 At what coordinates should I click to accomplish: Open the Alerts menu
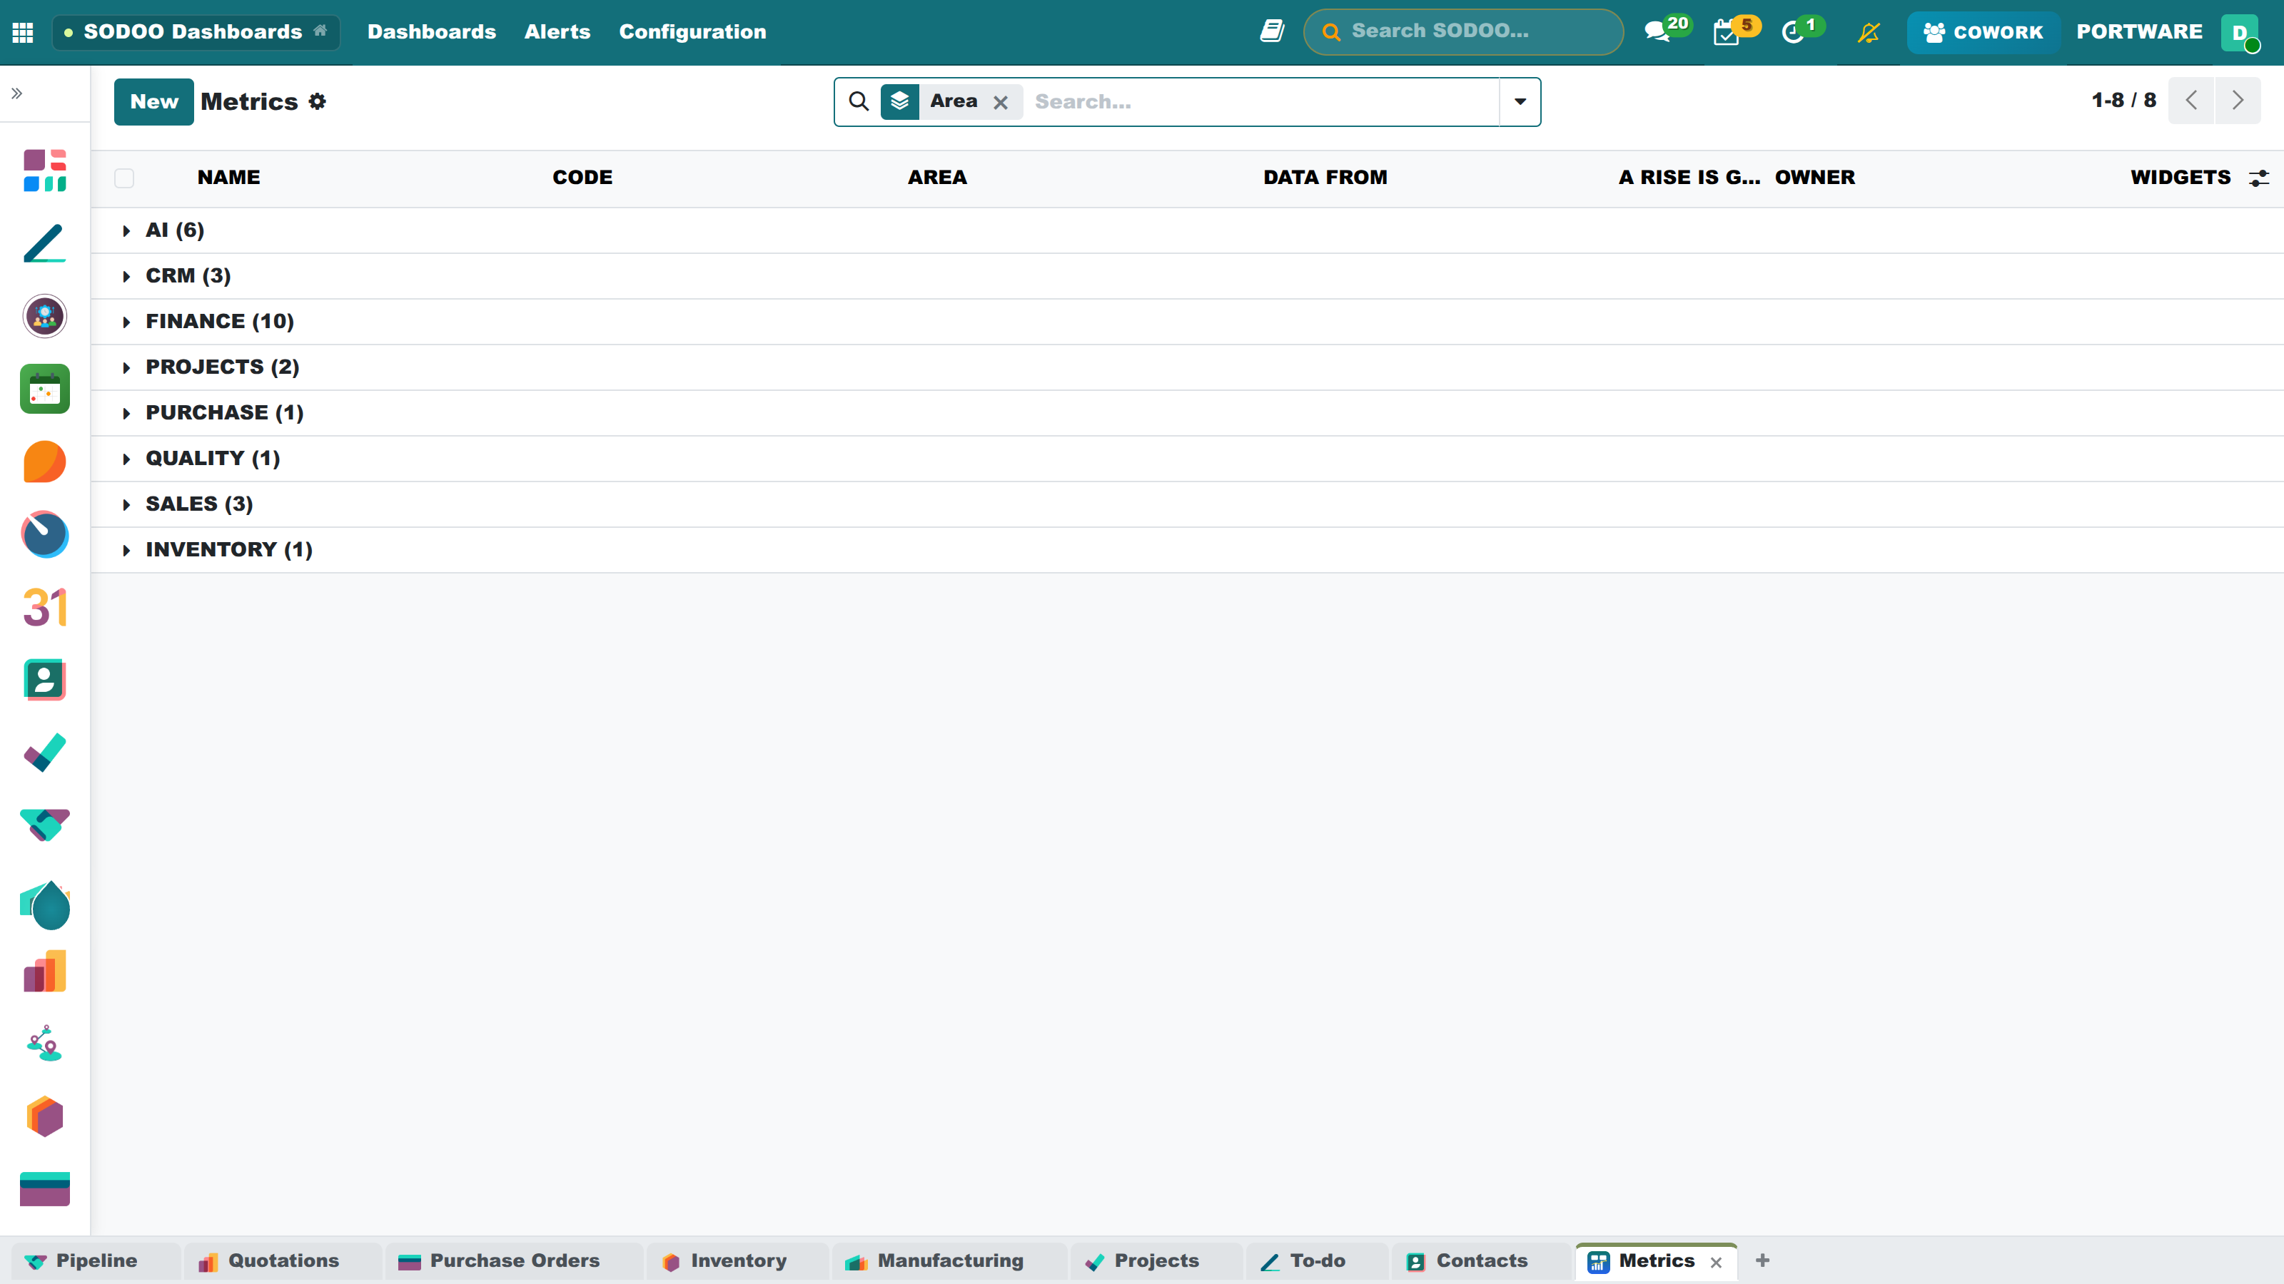point(557,32)
